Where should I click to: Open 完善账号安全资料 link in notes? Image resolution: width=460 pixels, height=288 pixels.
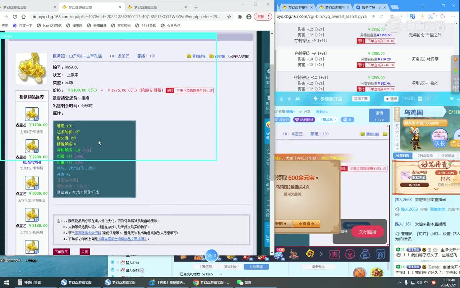88,233
